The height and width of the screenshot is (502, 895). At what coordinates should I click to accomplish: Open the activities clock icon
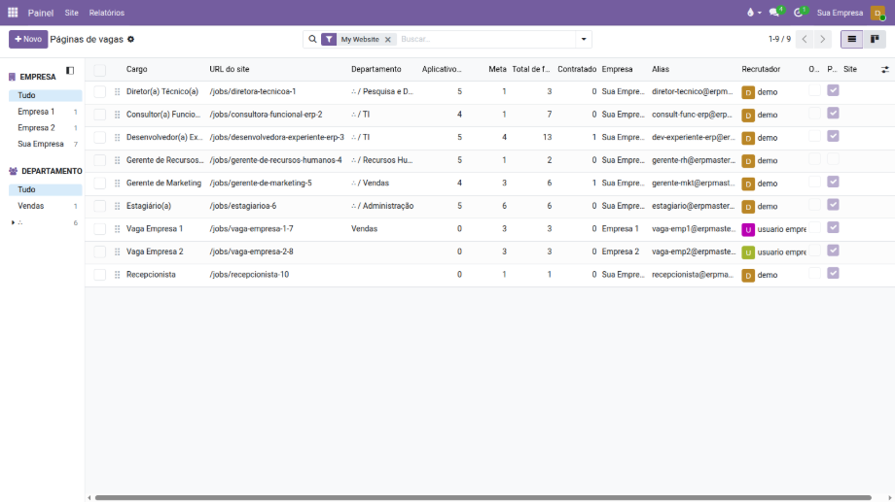coord(800,13)
